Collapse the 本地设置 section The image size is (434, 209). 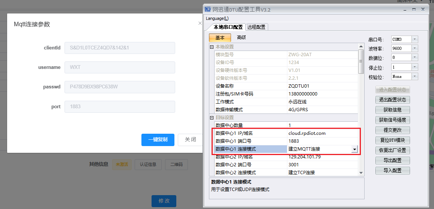[212, 47]
